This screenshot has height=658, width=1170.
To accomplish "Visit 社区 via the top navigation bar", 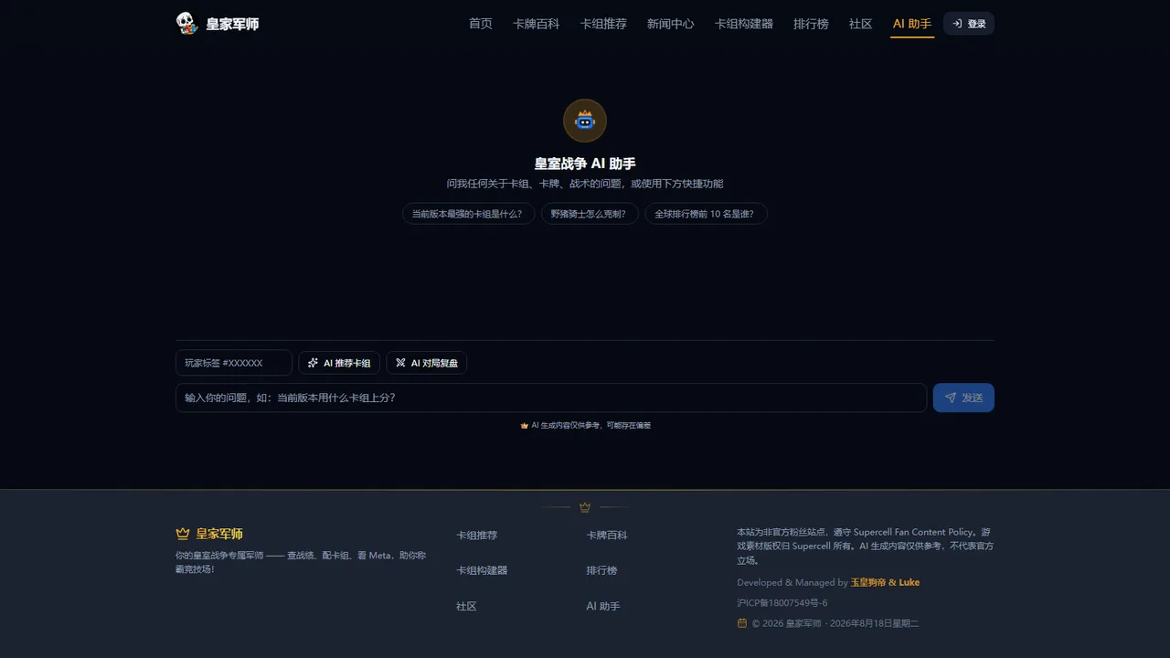I will tap(861, 24).
